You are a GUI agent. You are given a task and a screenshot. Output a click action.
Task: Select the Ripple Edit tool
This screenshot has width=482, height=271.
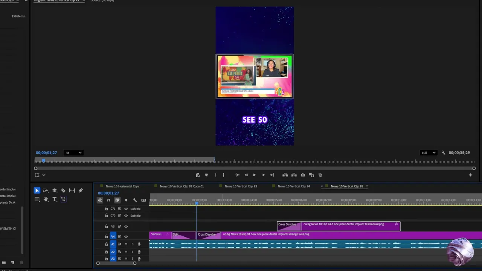(x=55, y=190)
